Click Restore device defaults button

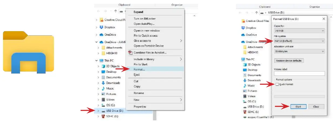pyautogui.click(x=289, y=61)
